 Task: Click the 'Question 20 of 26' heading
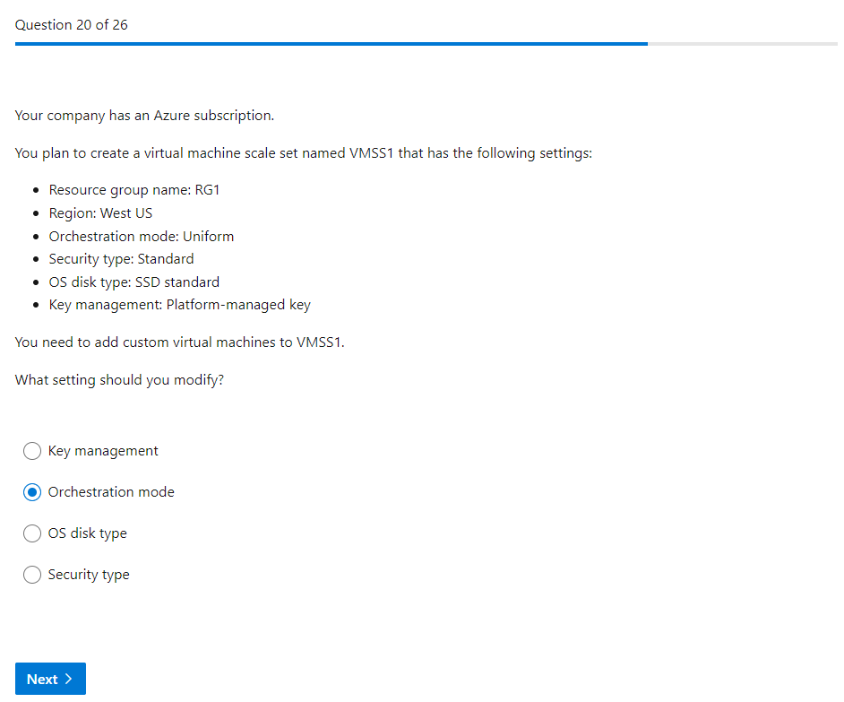click(x=72, y=25)
